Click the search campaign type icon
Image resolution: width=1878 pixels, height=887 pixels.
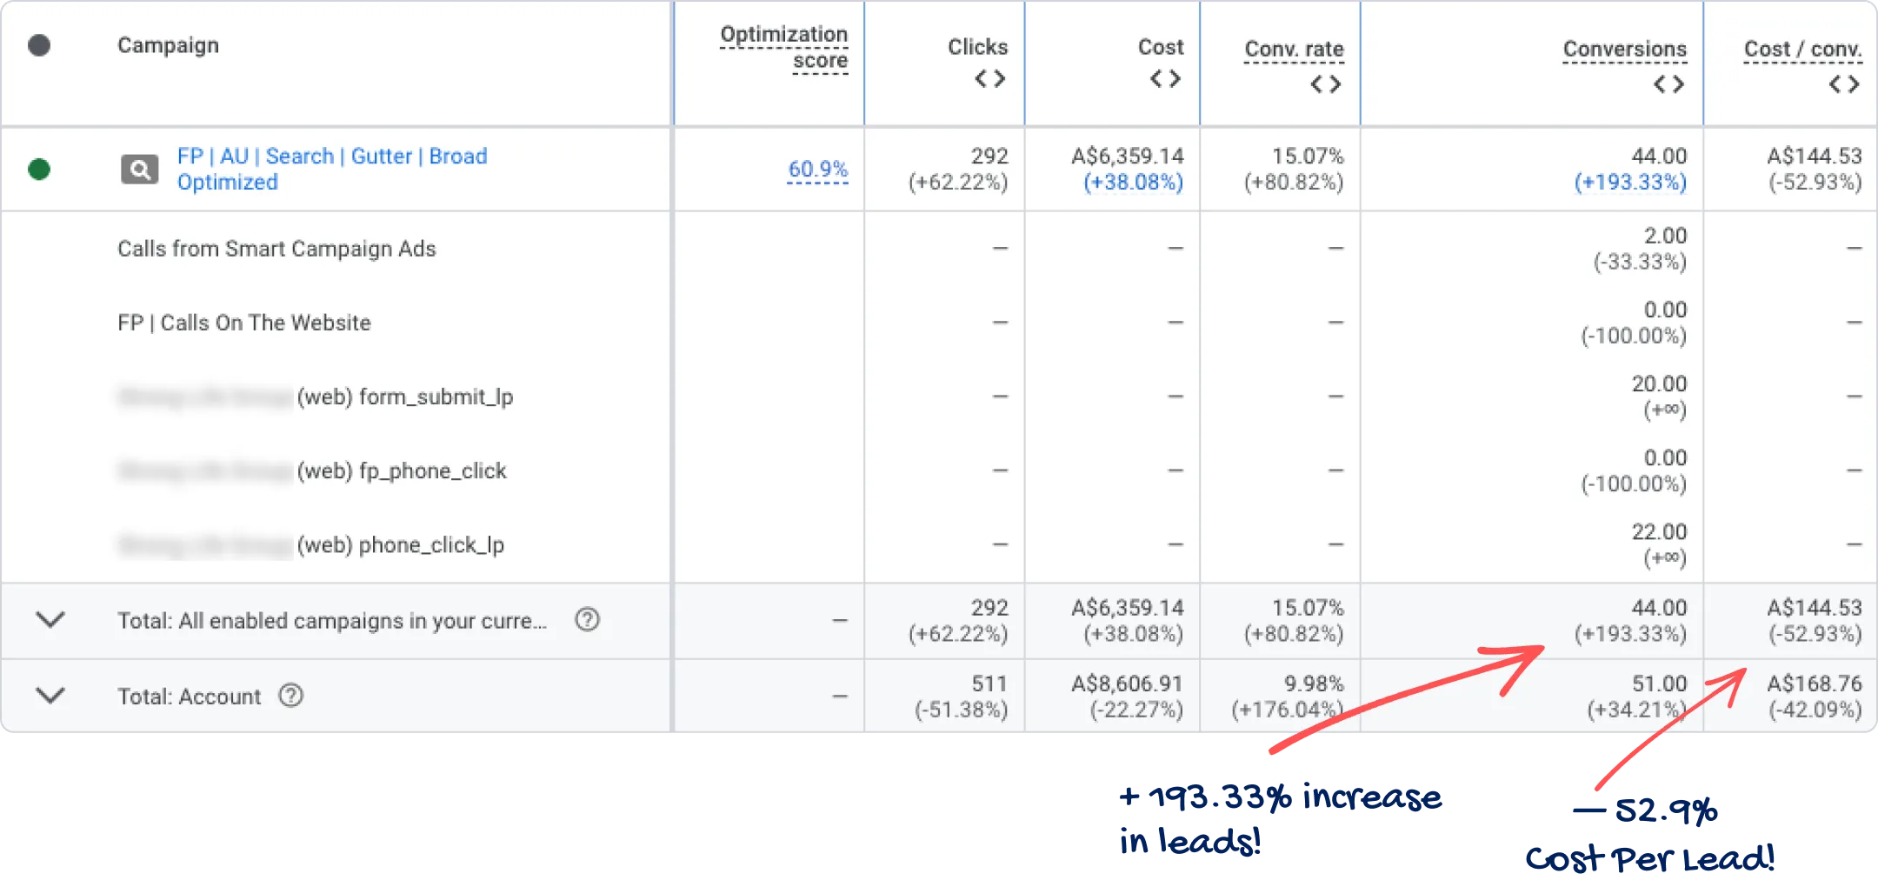tap(139, 170)
